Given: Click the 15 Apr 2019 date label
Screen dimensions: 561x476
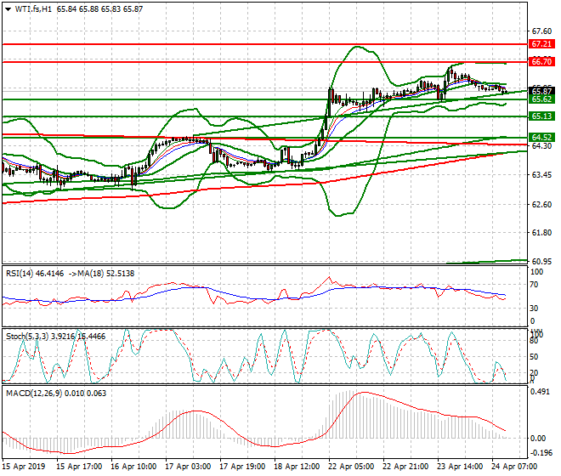Looking at the screenshot, I should click(24, 467).
